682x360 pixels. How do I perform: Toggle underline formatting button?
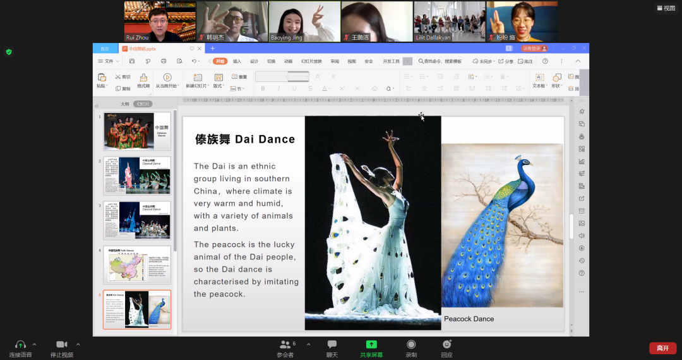pyautogui.click(x=294, y=88)
